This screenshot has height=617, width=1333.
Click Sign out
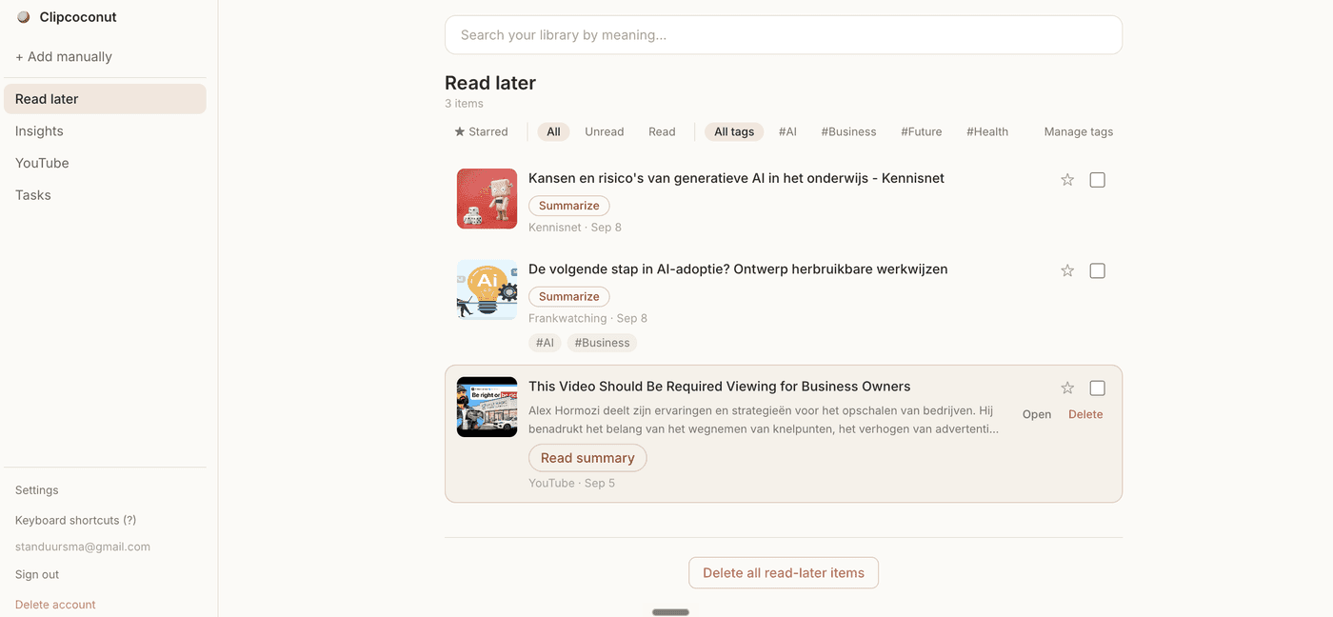click(37, 575)
